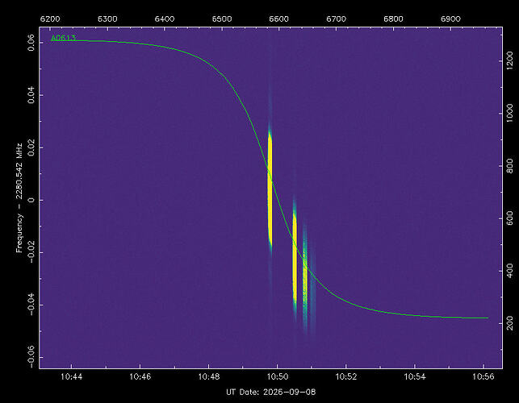The height and width of the screenshot is (403, 519).
Task: Click the 10:46 time tick label
Action: [x=140, y=376]
